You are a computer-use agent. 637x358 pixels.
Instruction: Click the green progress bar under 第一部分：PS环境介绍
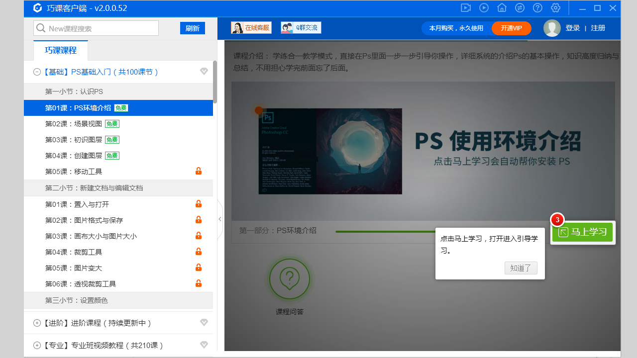tap(386, 231)
